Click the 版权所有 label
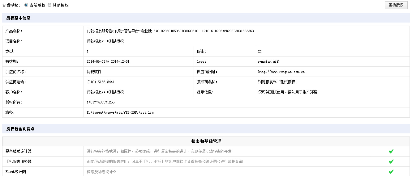Screen dimensions: 412x176 [14, 103]
